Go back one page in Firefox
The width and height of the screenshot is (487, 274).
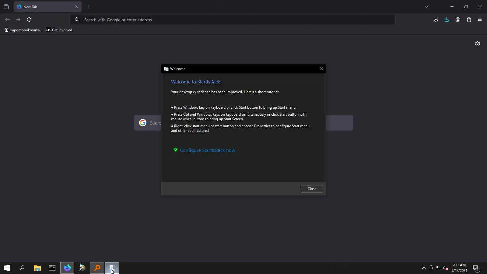[7, 19]
